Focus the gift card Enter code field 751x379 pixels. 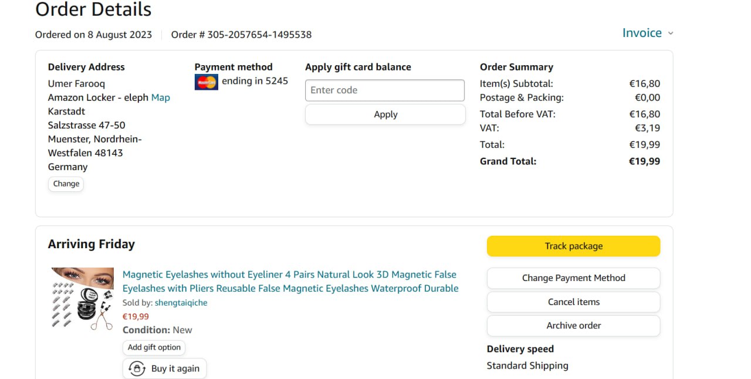pyautogui.click(x=384, y=90)
